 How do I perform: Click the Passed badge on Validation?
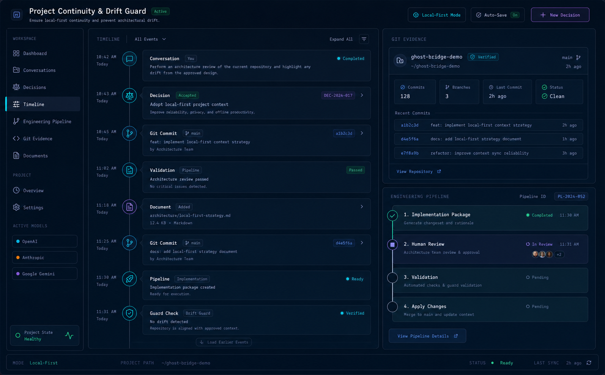click(x=356, y=170)
